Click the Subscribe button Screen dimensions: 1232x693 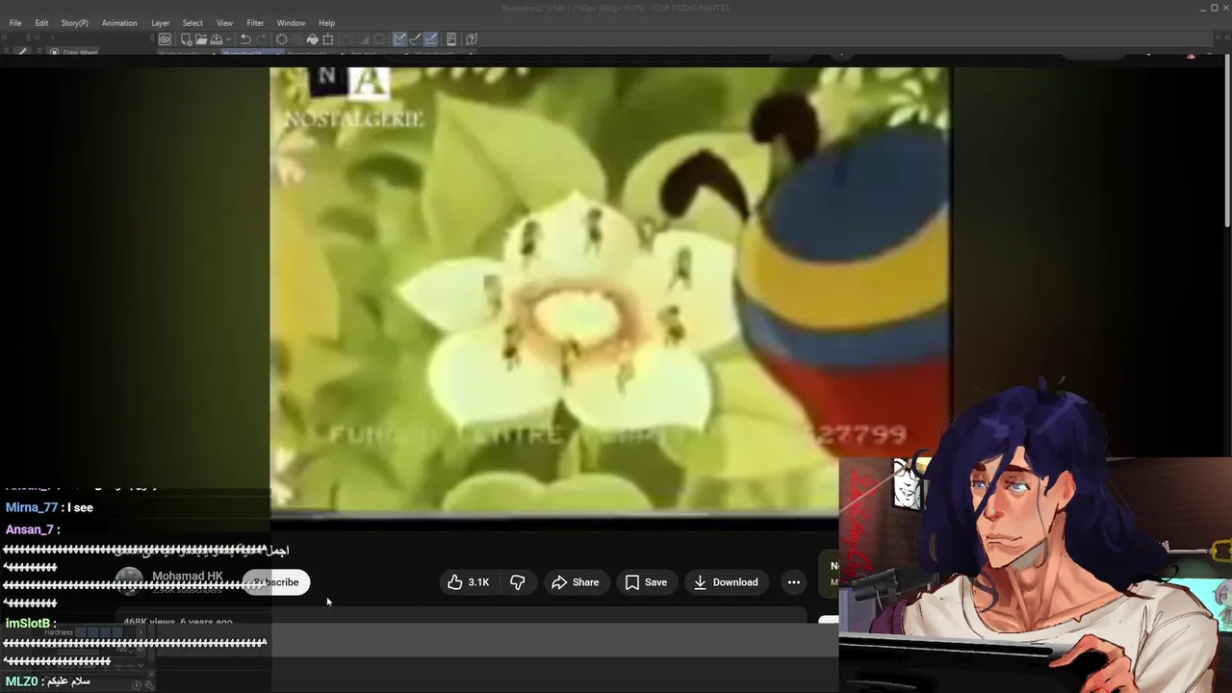pos(276,582)
